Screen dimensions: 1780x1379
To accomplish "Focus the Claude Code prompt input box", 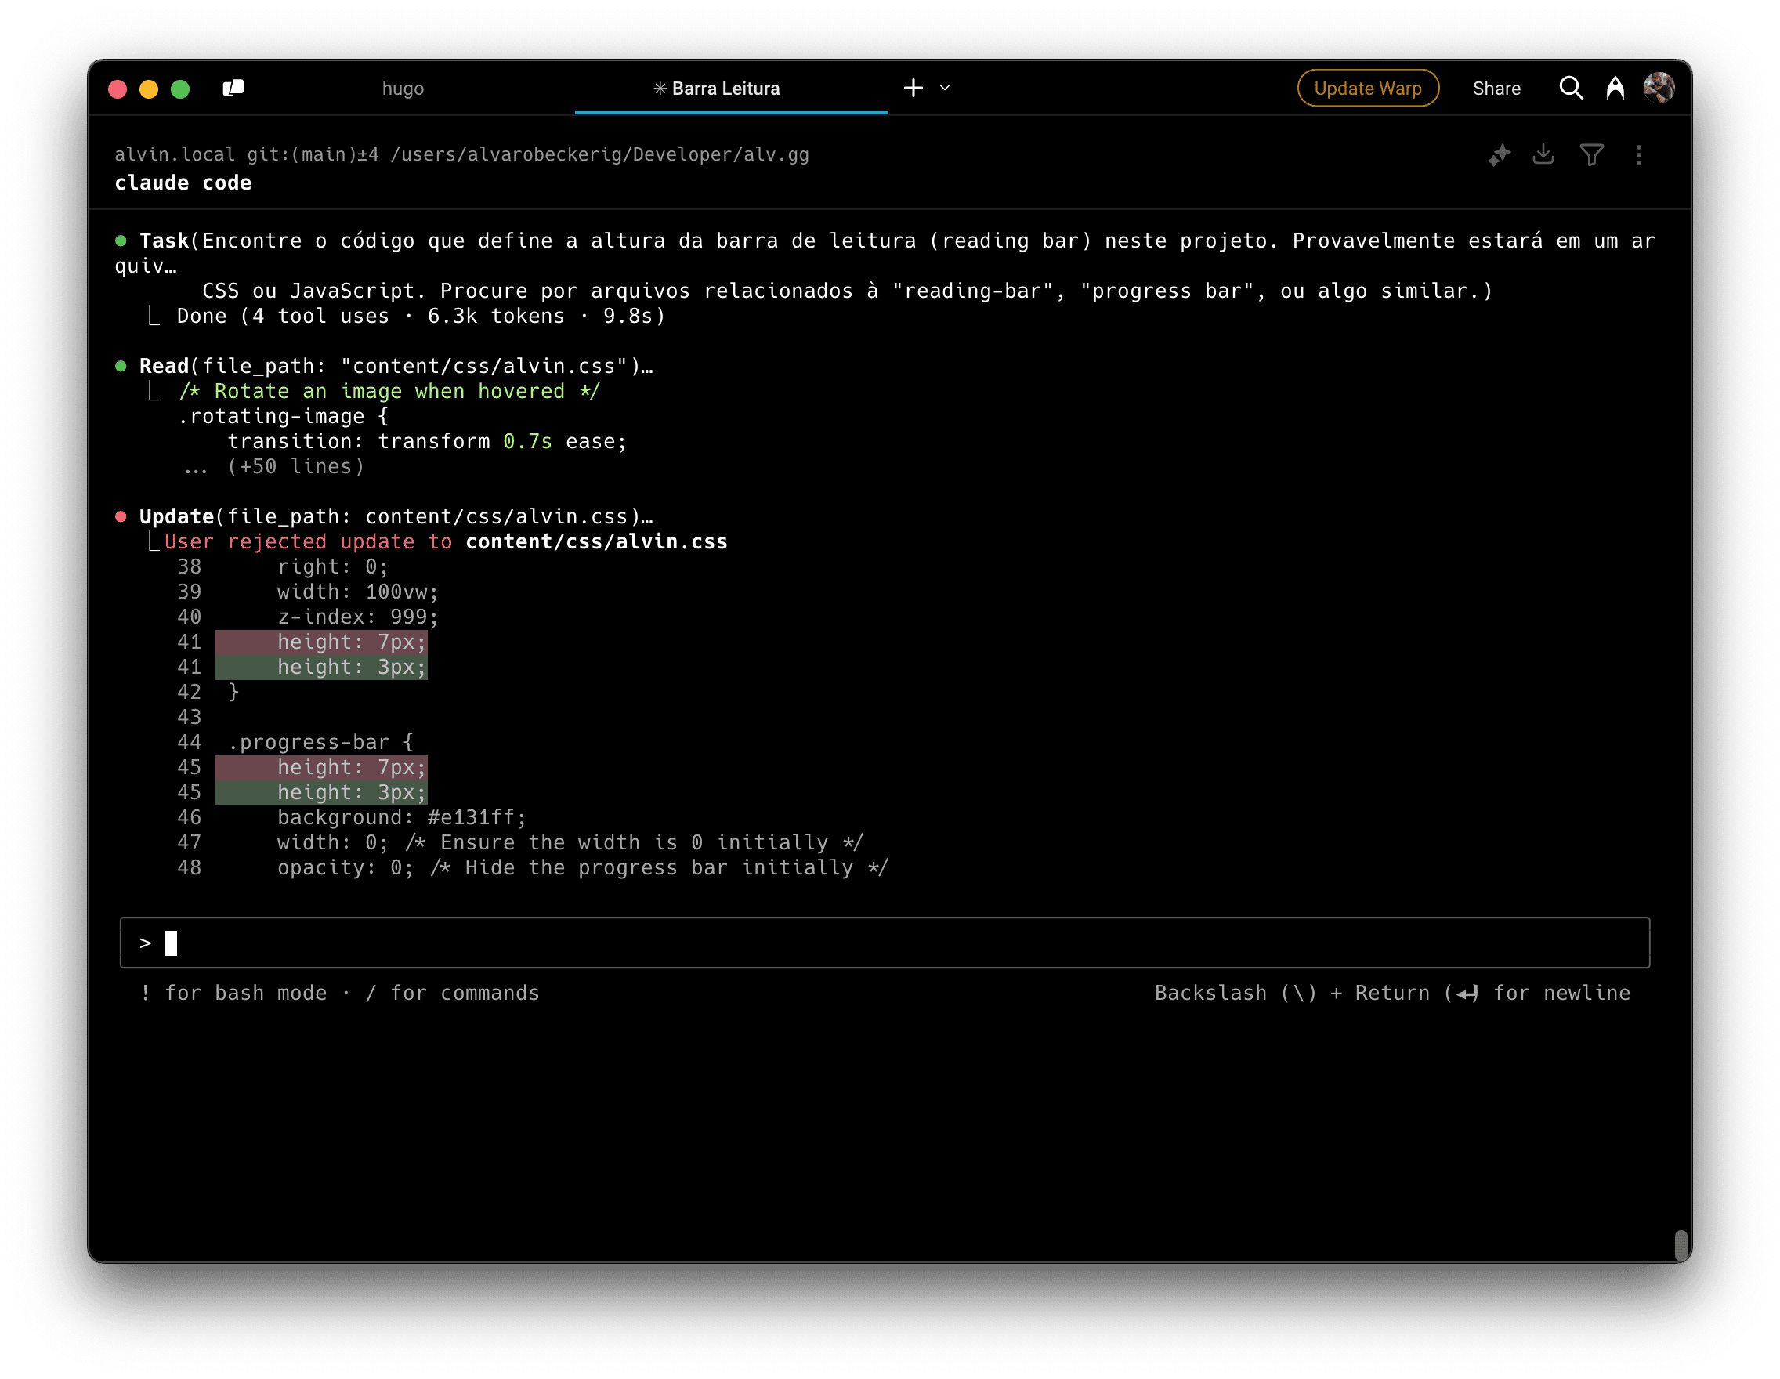I will 885,943.
